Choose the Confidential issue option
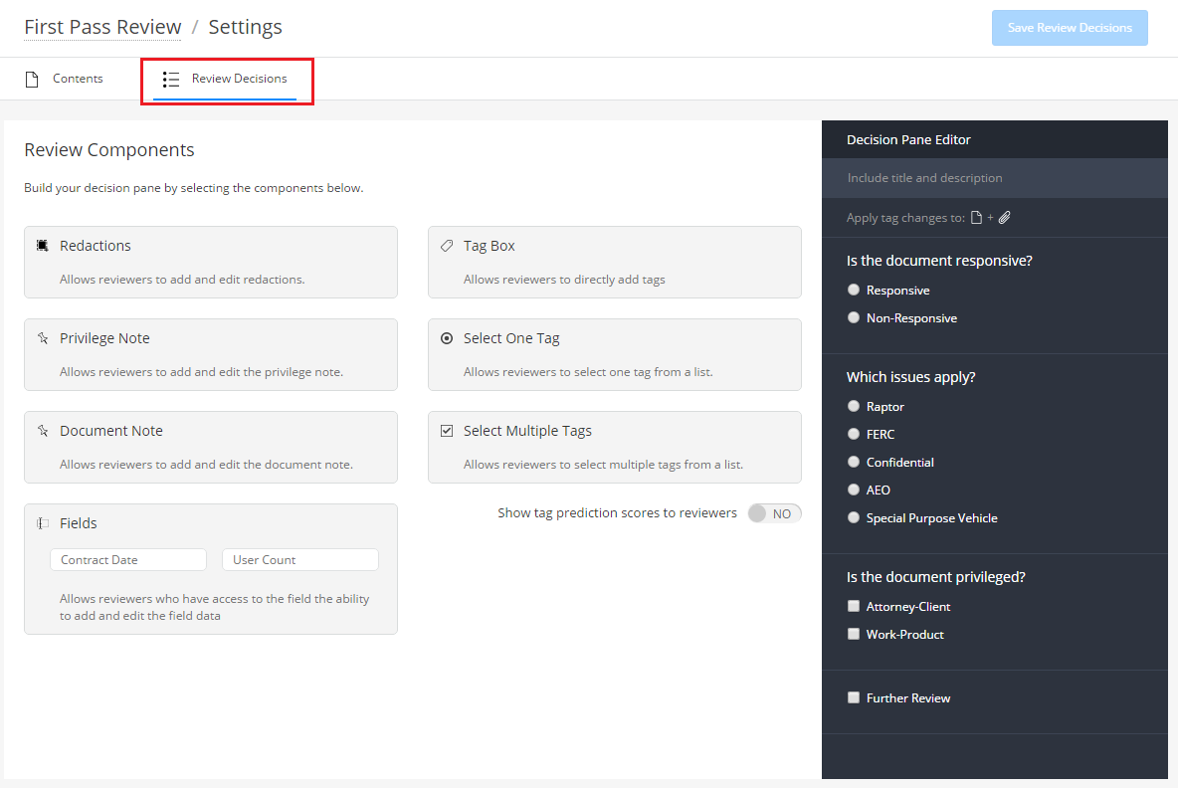 pyautogui.click(x=854, y=462)
